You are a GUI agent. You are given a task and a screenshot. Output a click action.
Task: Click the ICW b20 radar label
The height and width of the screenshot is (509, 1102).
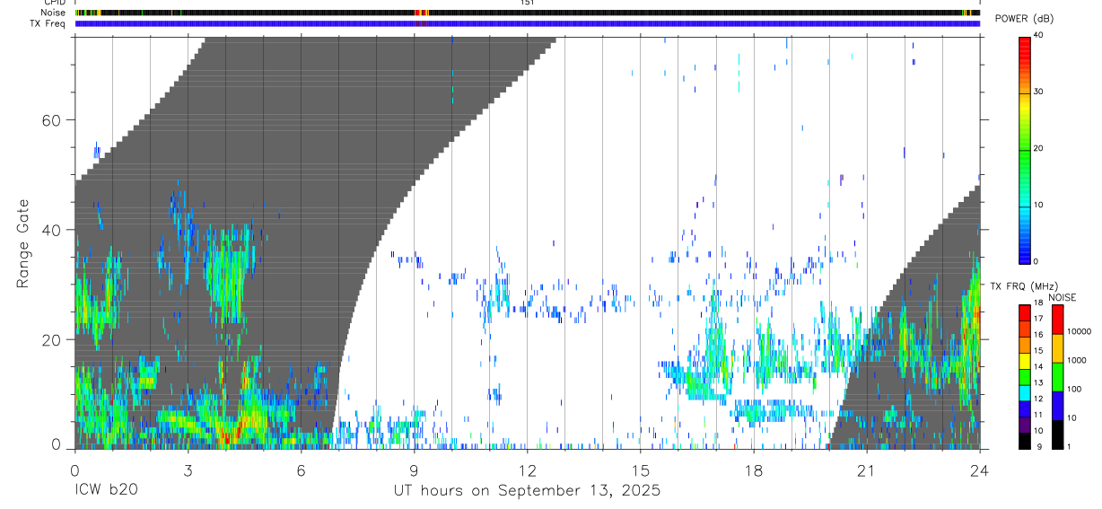(106, 490)
